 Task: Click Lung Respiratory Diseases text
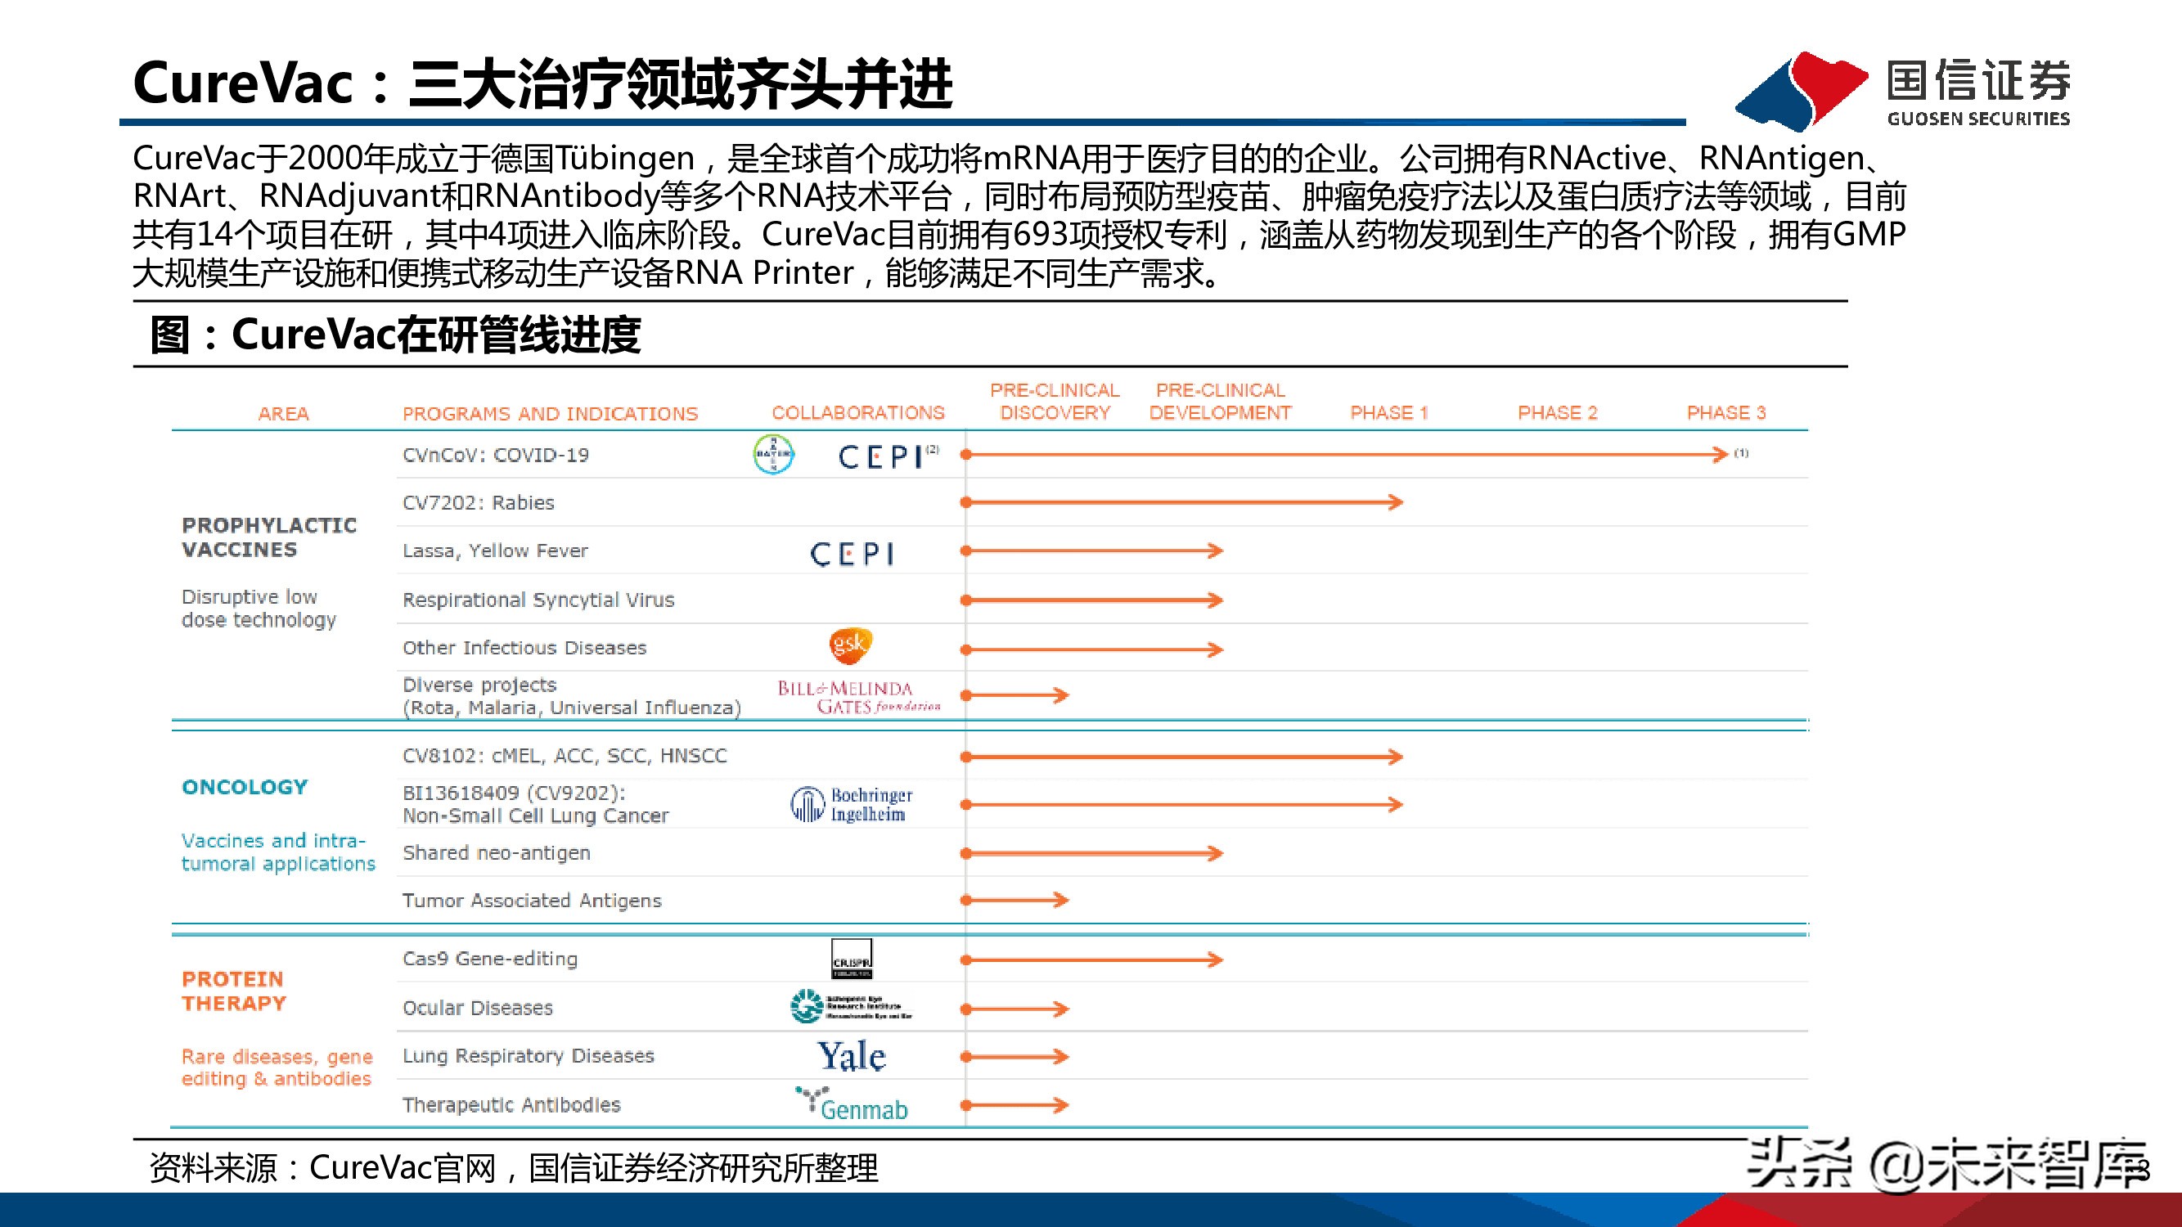click(x=529, y=1056)
